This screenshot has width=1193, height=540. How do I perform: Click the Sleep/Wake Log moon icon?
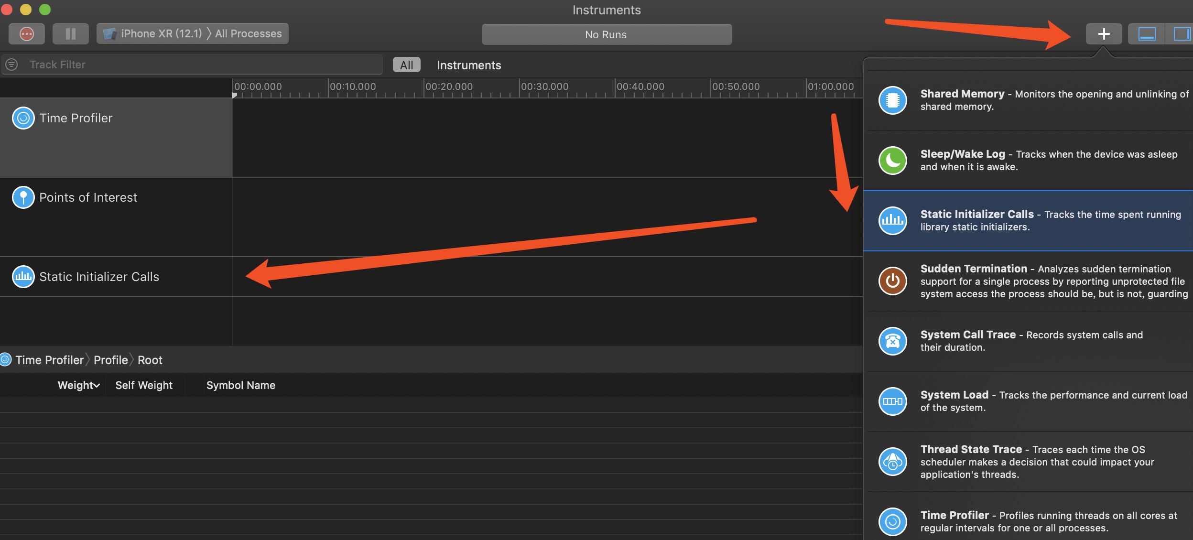click(892, 161)
